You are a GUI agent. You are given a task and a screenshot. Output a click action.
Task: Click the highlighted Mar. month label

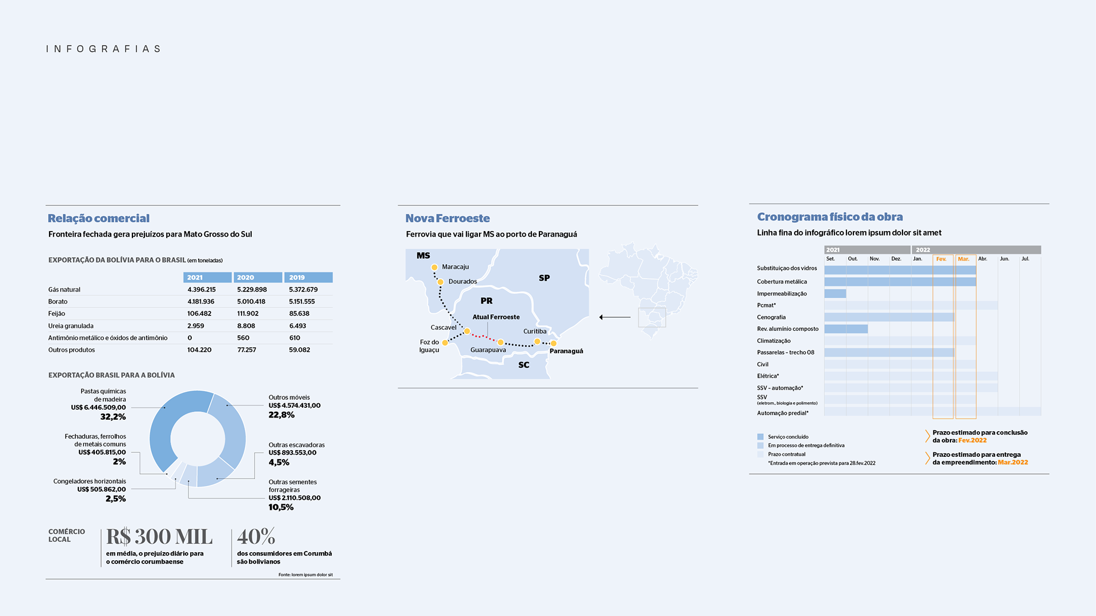pyautogui.click(x=964, y=259)
